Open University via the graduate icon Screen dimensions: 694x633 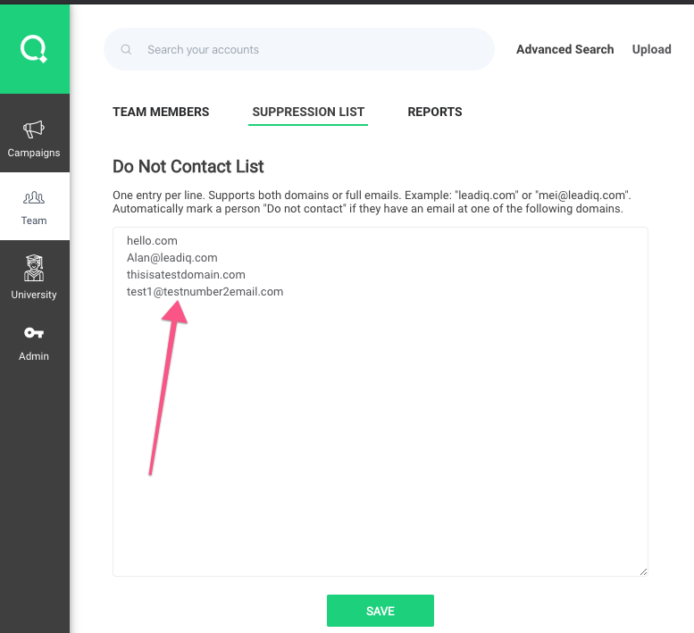pos(34,268)
